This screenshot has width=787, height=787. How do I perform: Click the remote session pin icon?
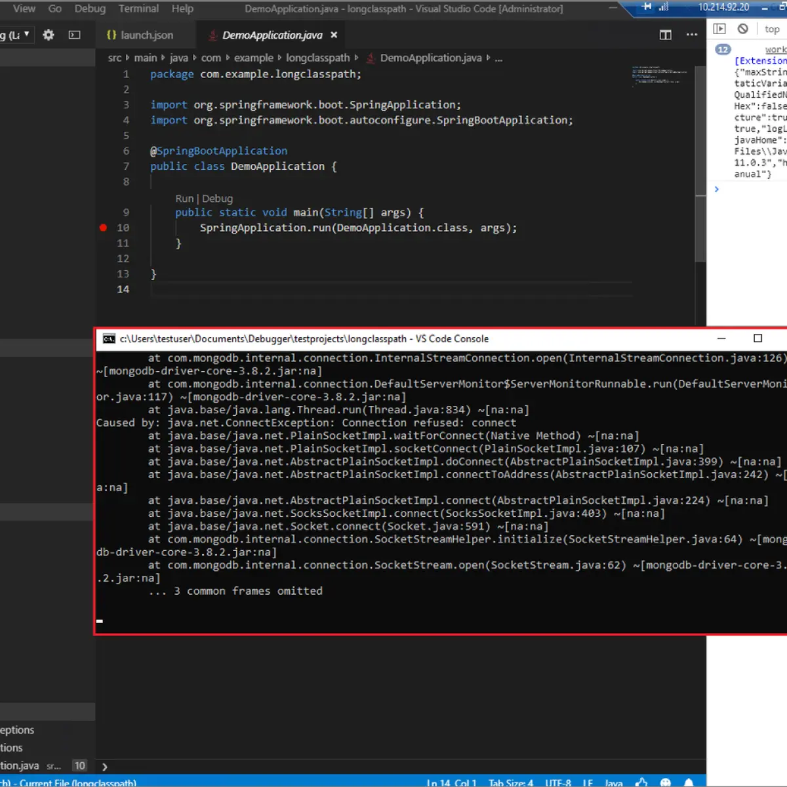[x=647, y=7]
